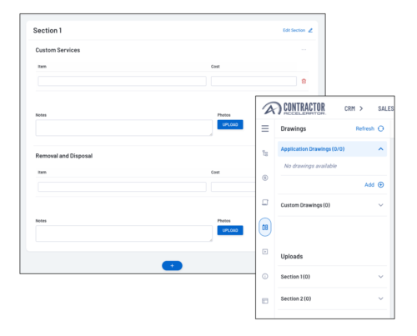This screenshot has height=336, width=417.
Task: Click the Contractor Accelerator logo
Action: [x=294, y=108]
